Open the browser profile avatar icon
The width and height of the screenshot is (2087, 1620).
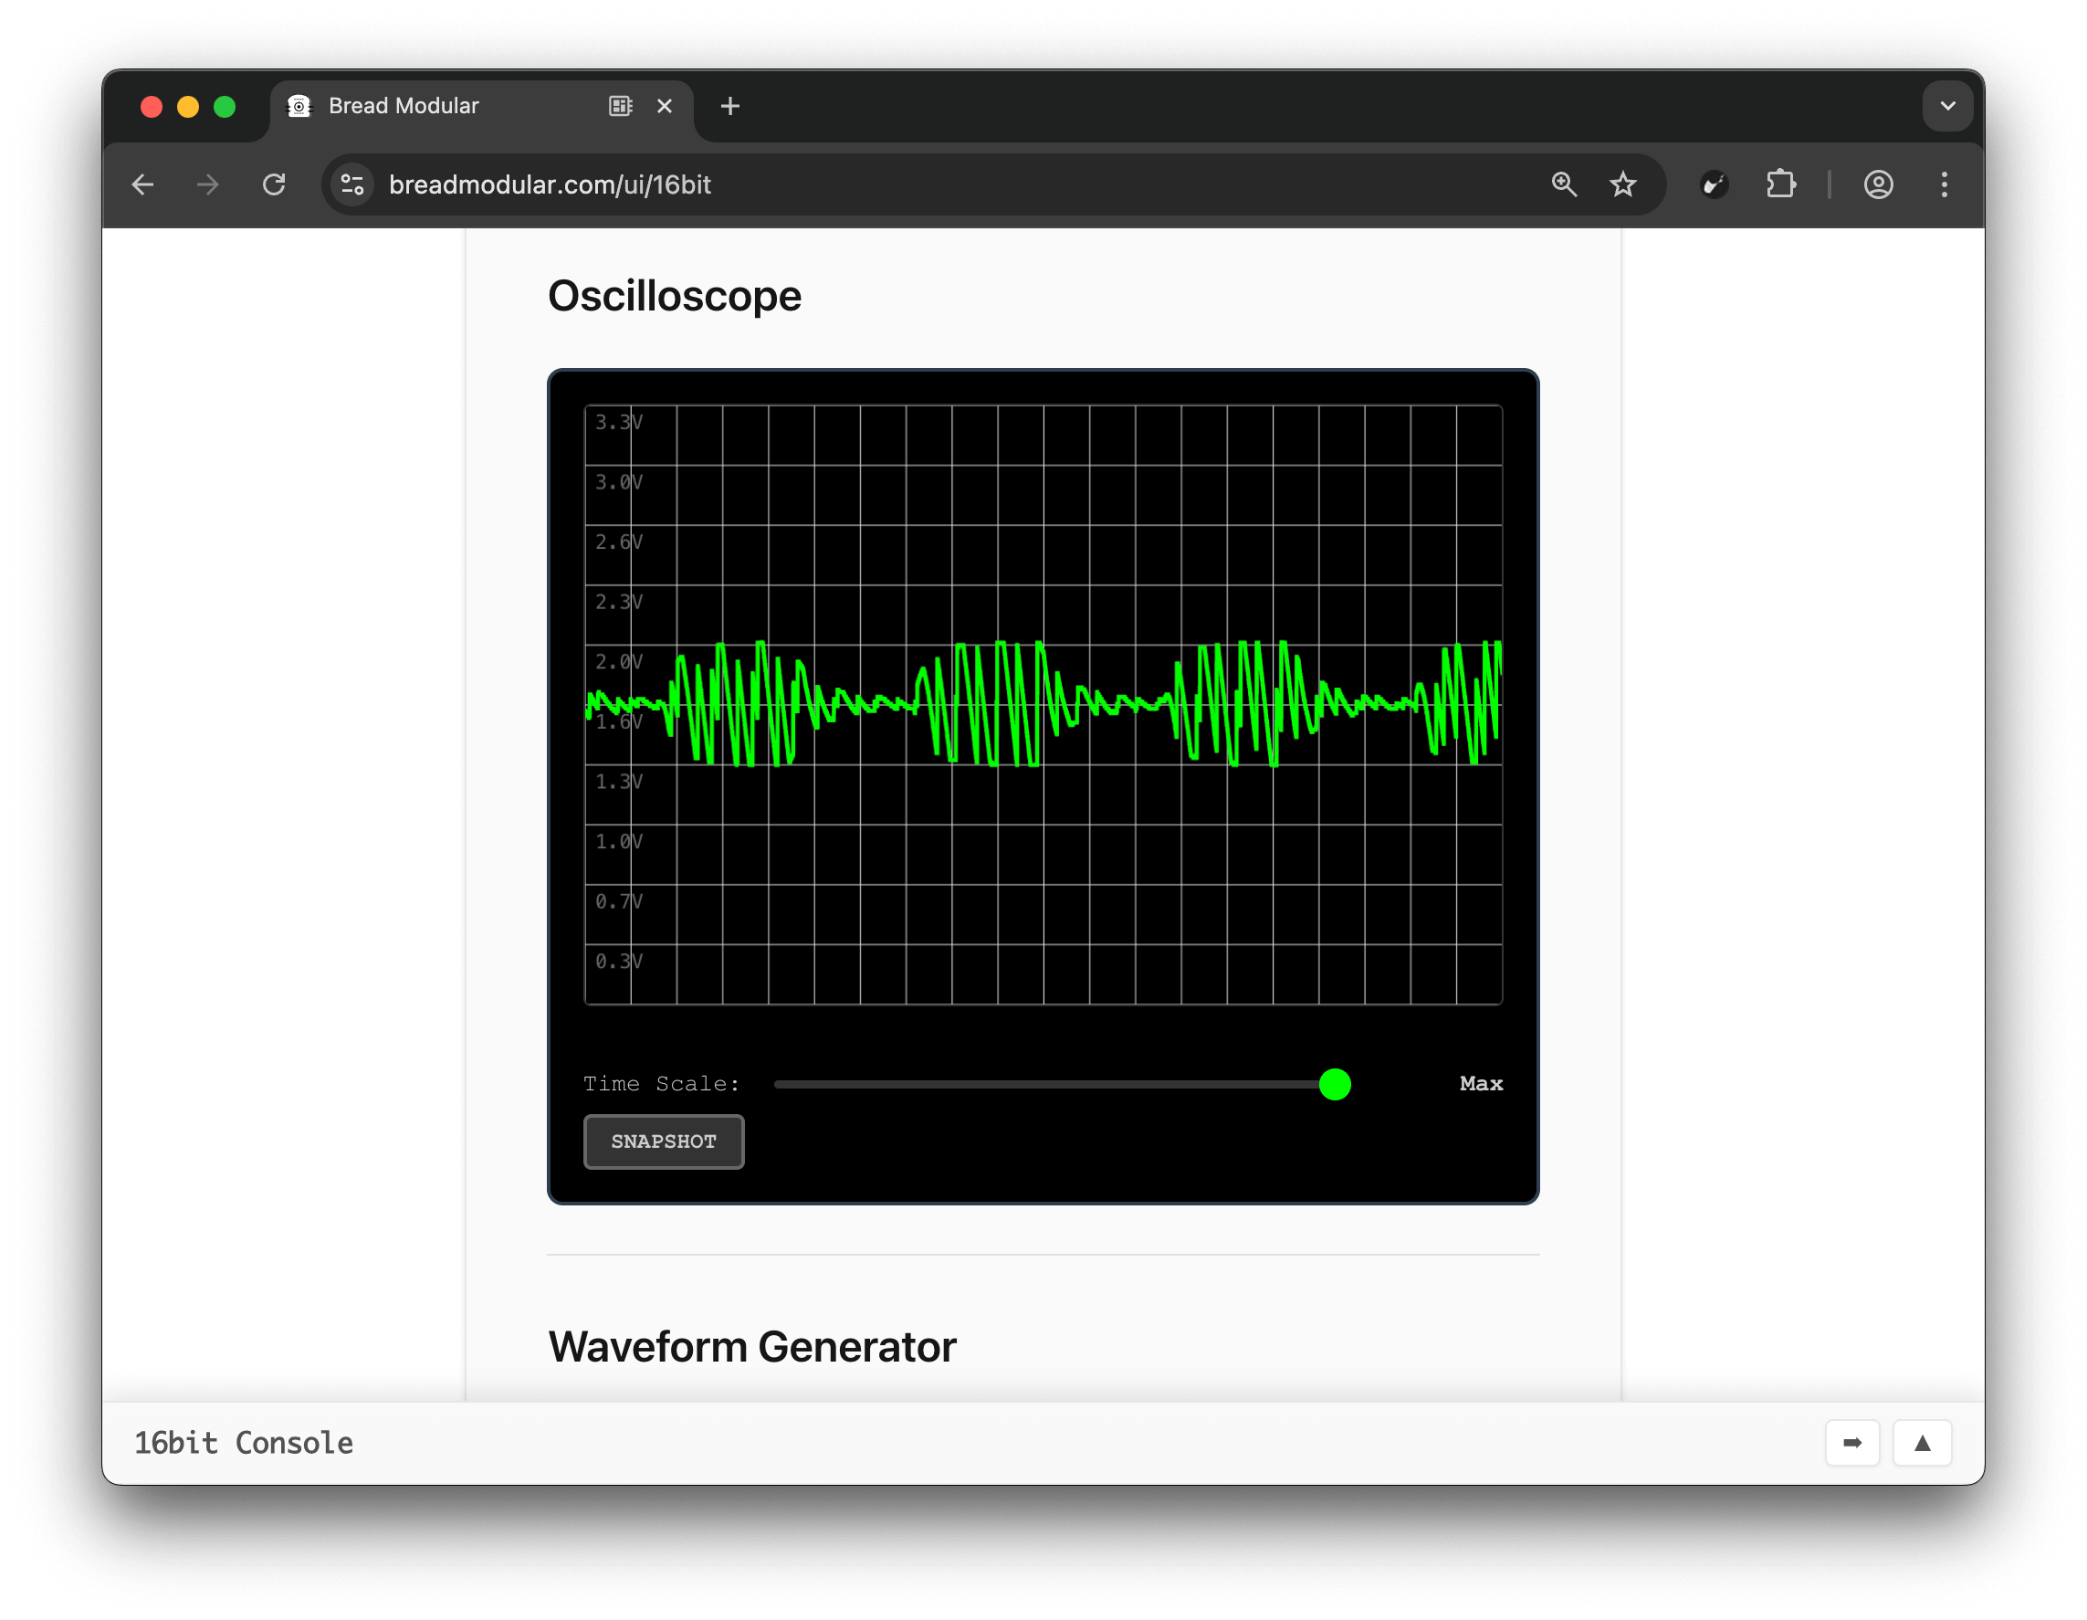pos(1878,184)
